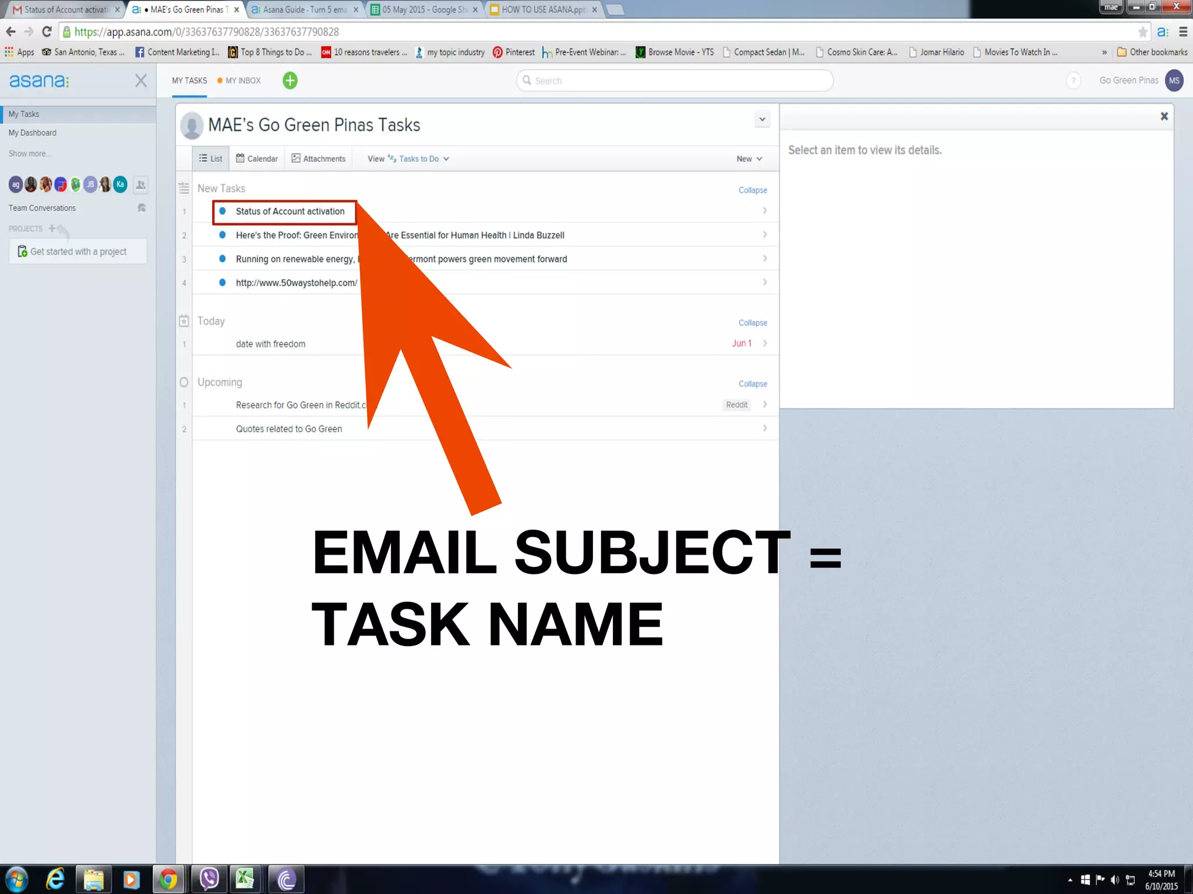Select the List view tab

(211, 159)
